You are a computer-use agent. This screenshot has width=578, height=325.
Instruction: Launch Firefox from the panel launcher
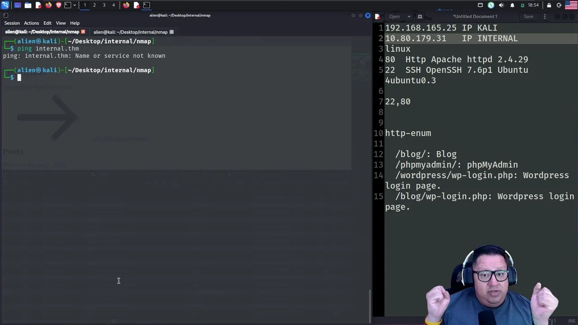48,5
